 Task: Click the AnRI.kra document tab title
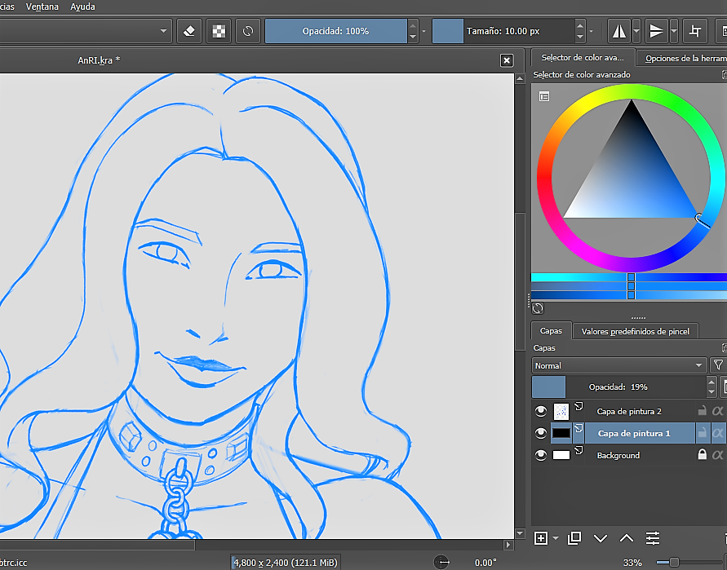click(99, 60)
